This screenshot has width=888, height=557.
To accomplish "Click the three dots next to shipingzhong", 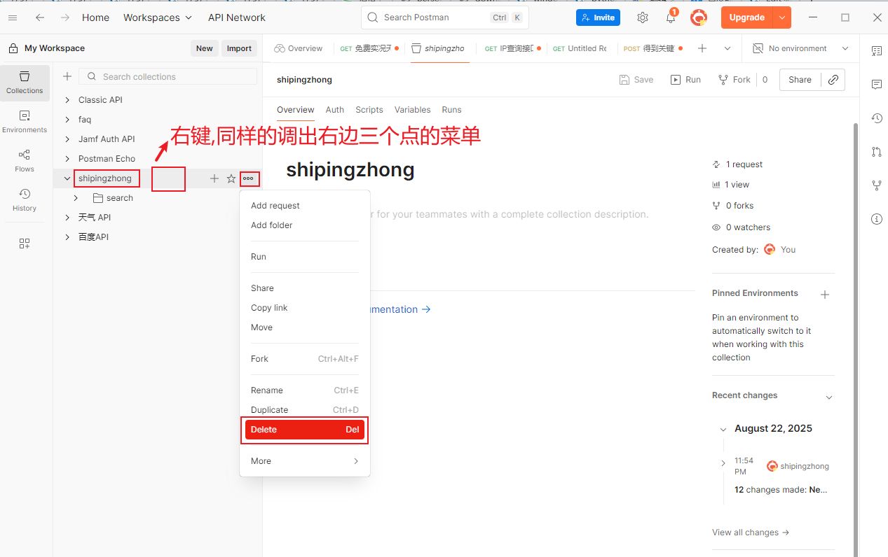I will [x=248, y=178].
